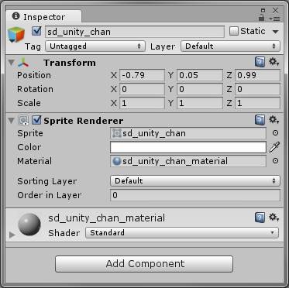
Task: Click the Rotation Y field
Action: click(x=200, y=89)
